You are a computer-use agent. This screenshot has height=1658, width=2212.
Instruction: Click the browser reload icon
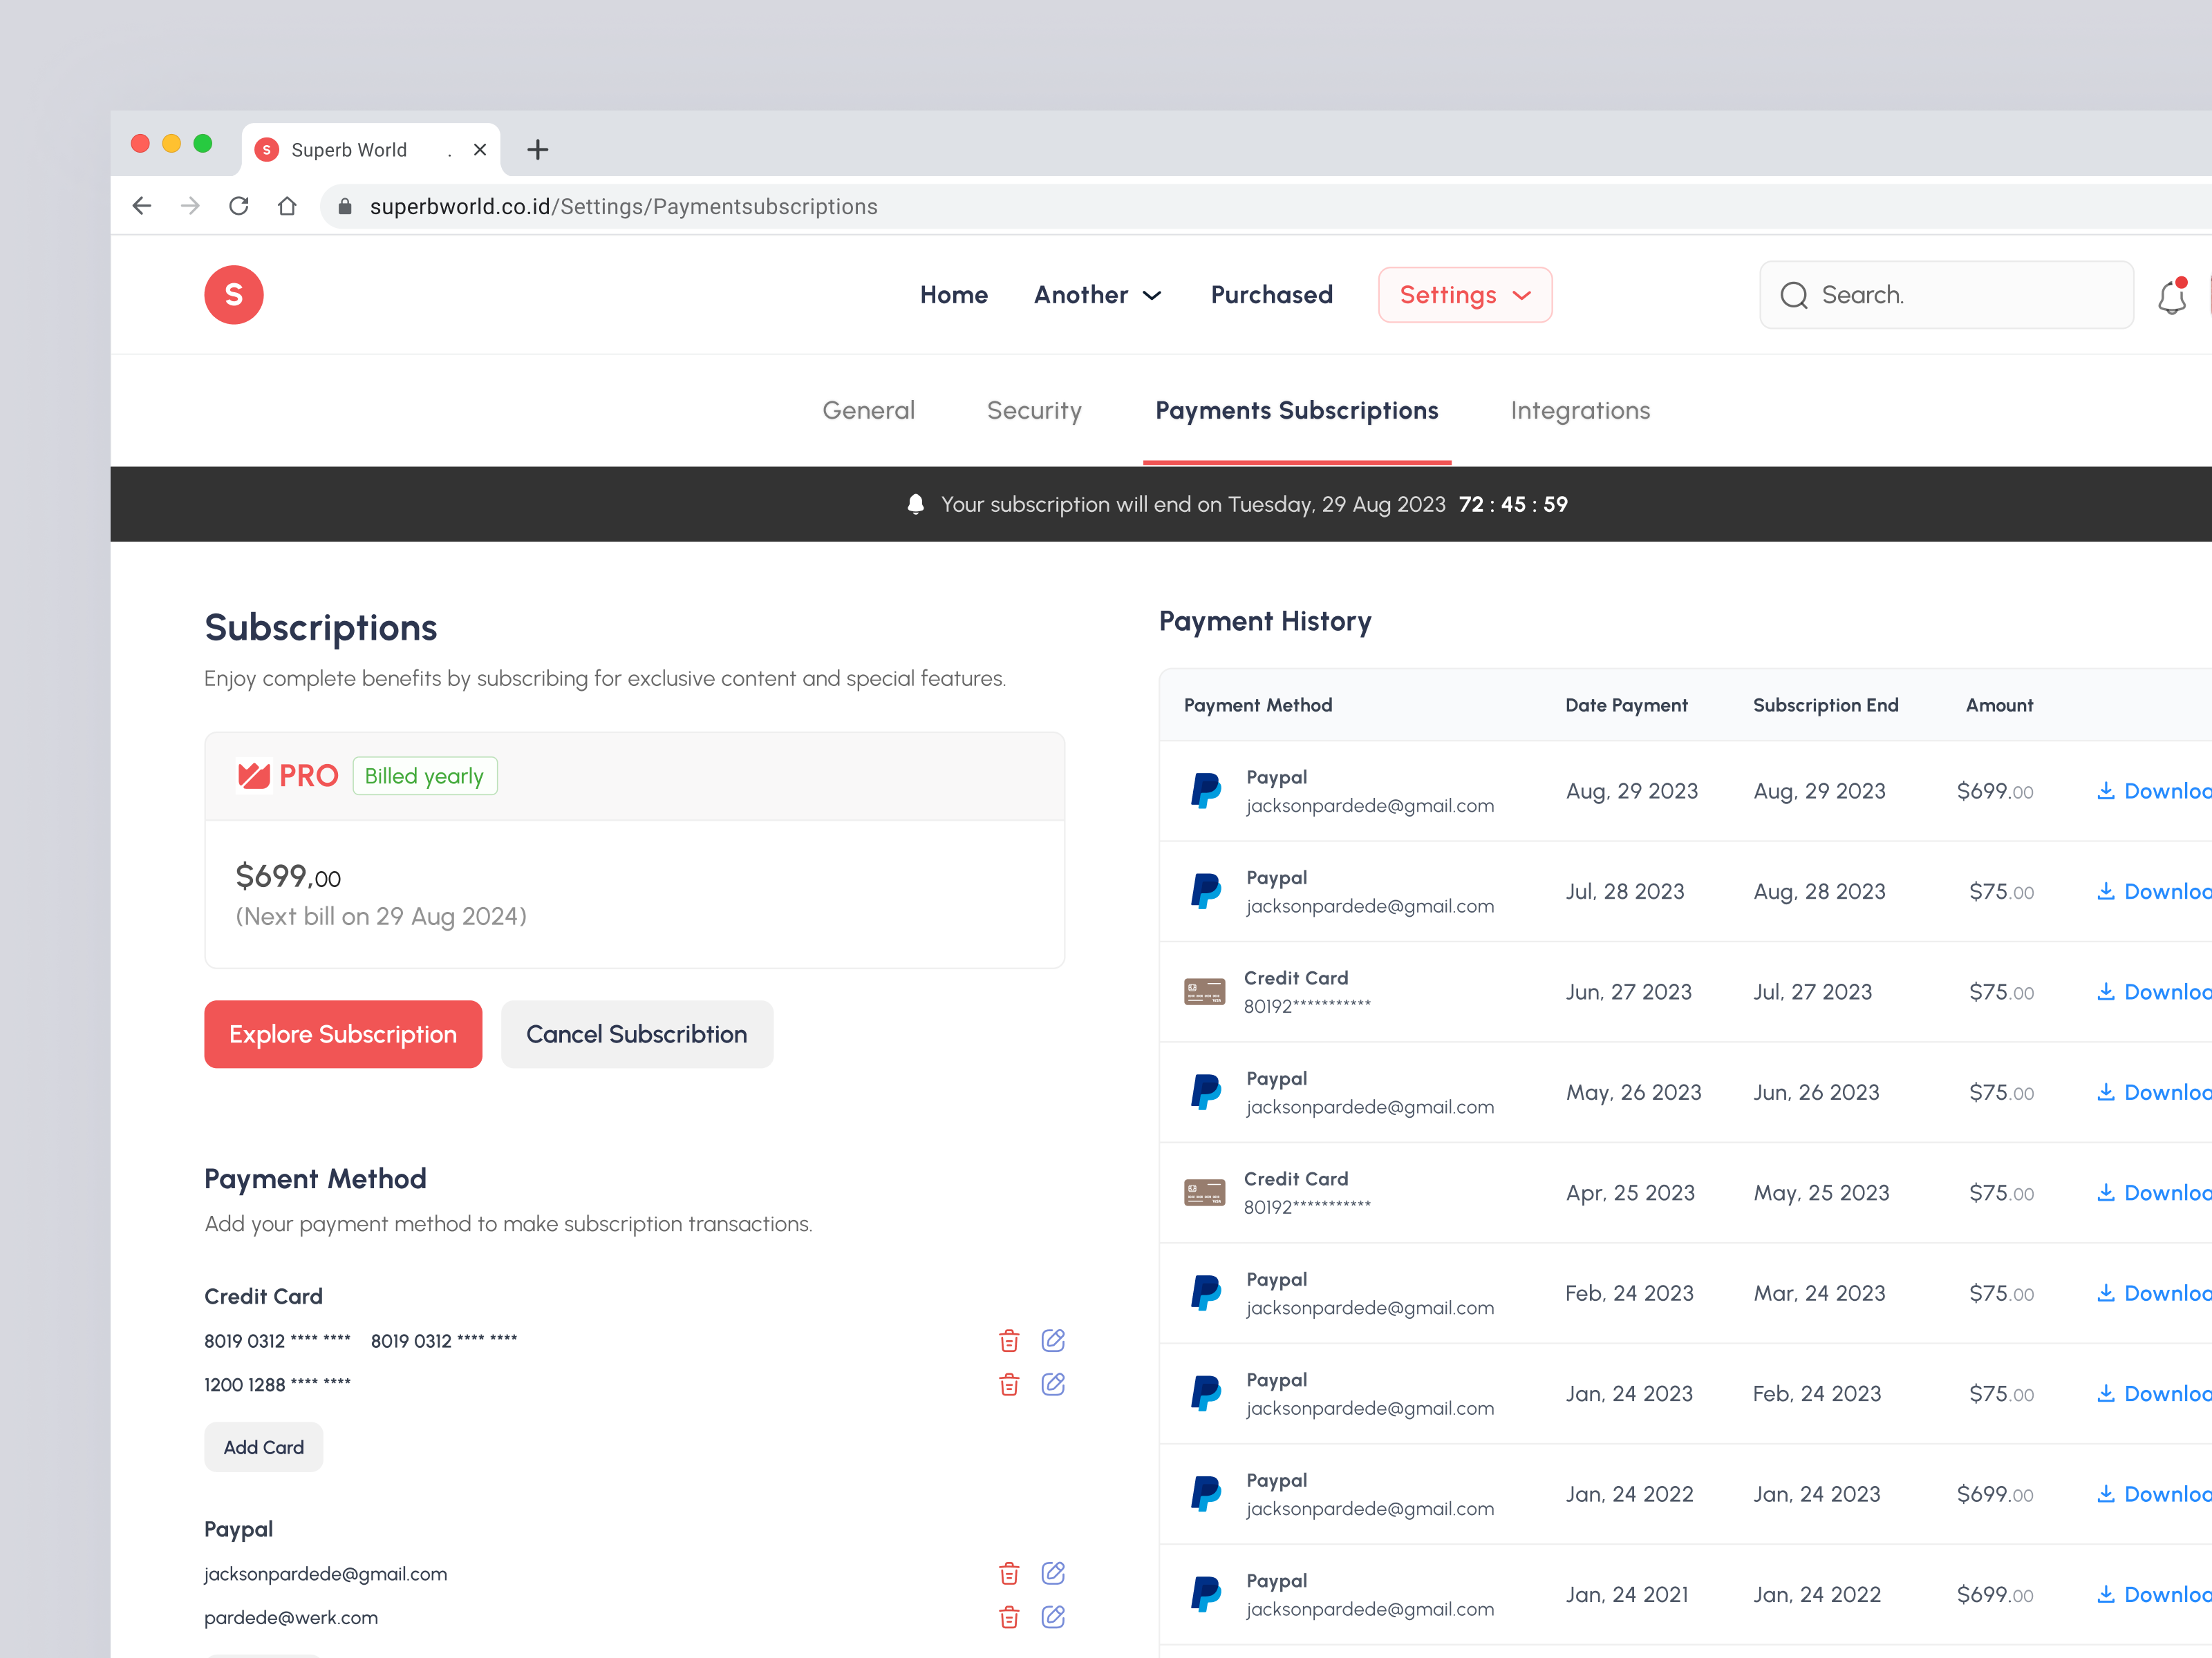click(239, 206)
